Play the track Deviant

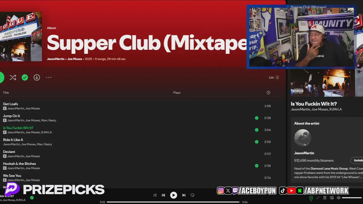[x=9, y=152]
